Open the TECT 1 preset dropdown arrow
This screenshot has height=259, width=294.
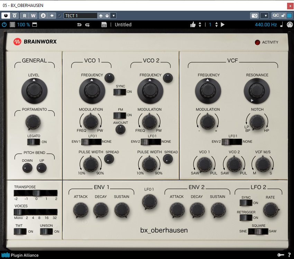point(113,16)
